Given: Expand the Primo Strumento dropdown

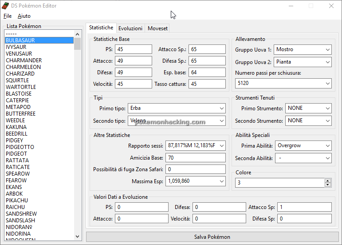Looking at the screenshot, I should pos(308,108).
